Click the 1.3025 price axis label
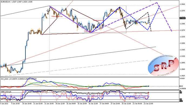 [182, 76]
